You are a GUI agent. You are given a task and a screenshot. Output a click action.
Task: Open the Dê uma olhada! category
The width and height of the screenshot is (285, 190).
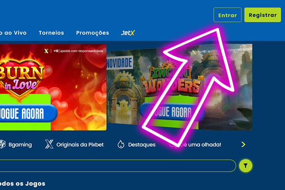click(x=200, y=144)
